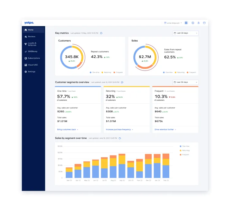The image size is (230, 214).
Task: Click the Customers donut chart 345.8K
Action: (x=72, y=57)
